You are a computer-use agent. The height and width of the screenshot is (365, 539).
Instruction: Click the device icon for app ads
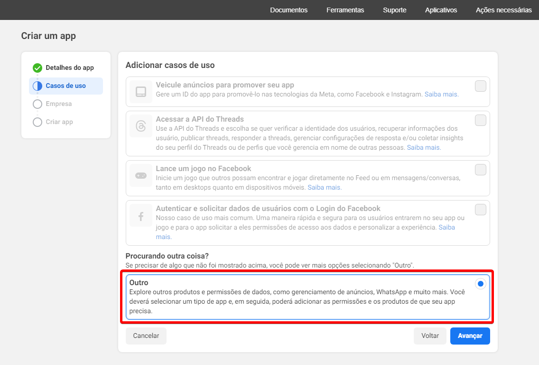point(141,92)
